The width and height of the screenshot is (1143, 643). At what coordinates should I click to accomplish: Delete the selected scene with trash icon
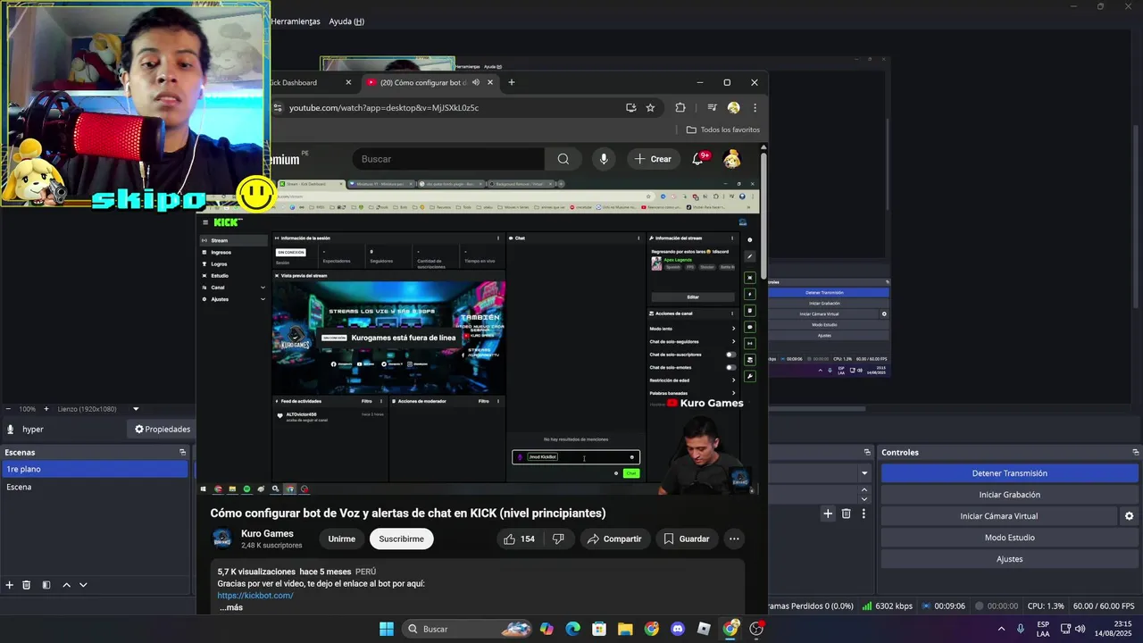(27, 585)
